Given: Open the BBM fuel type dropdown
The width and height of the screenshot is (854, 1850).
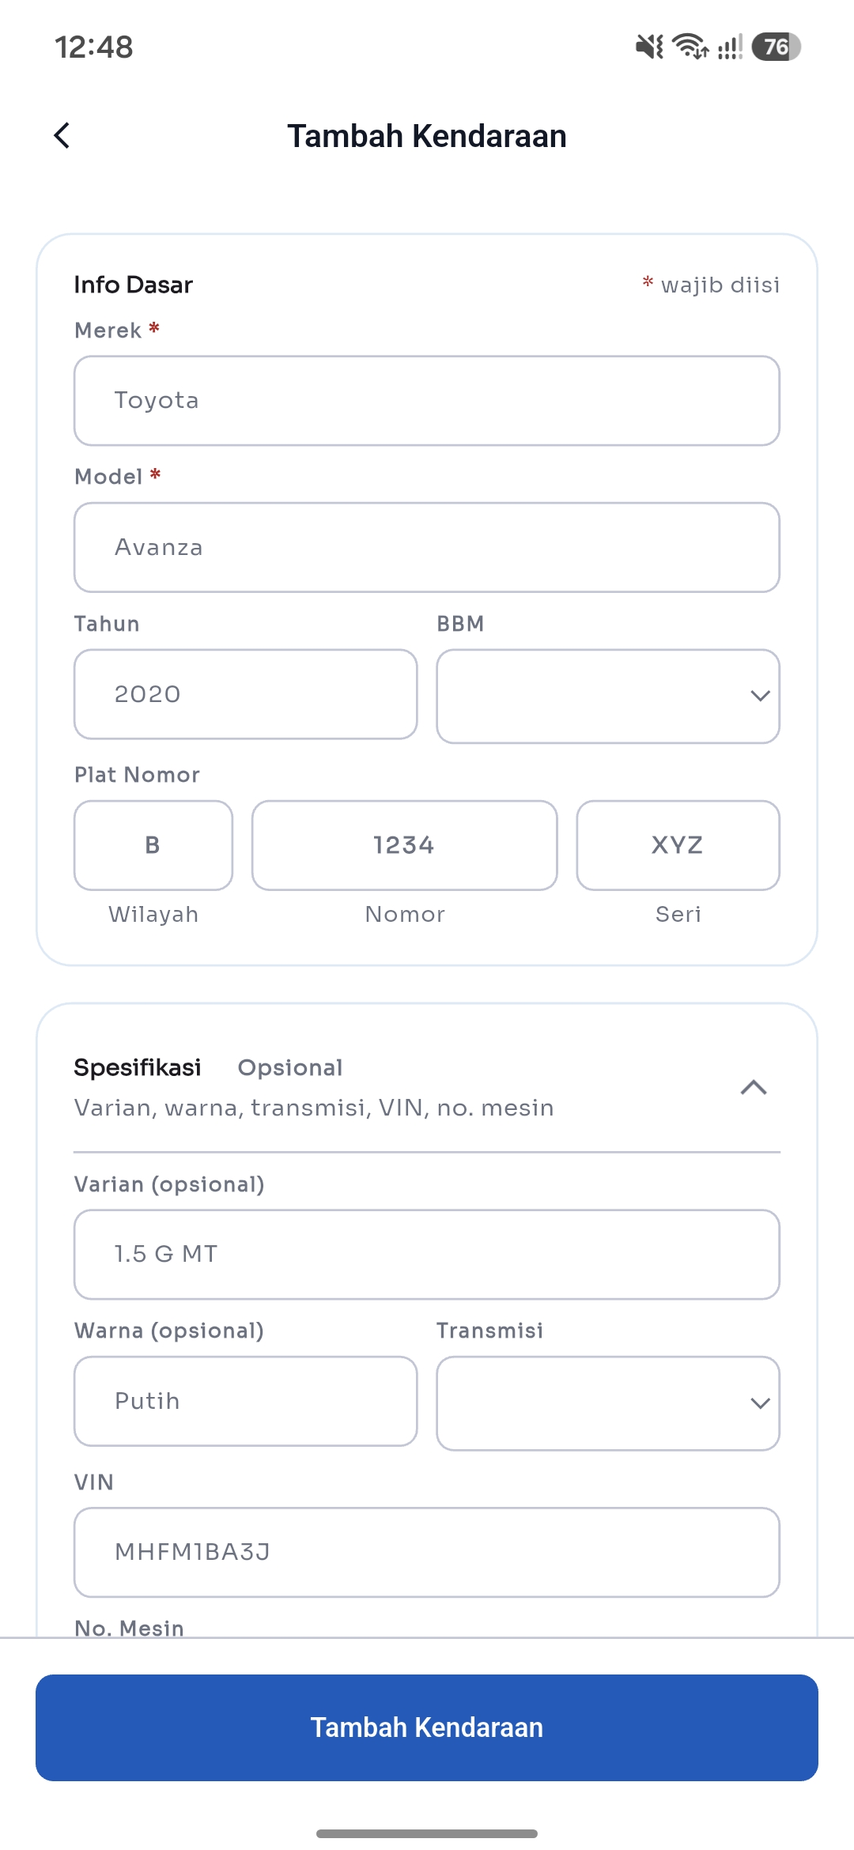Looking at the screenshot, I should tap(608, 696).
